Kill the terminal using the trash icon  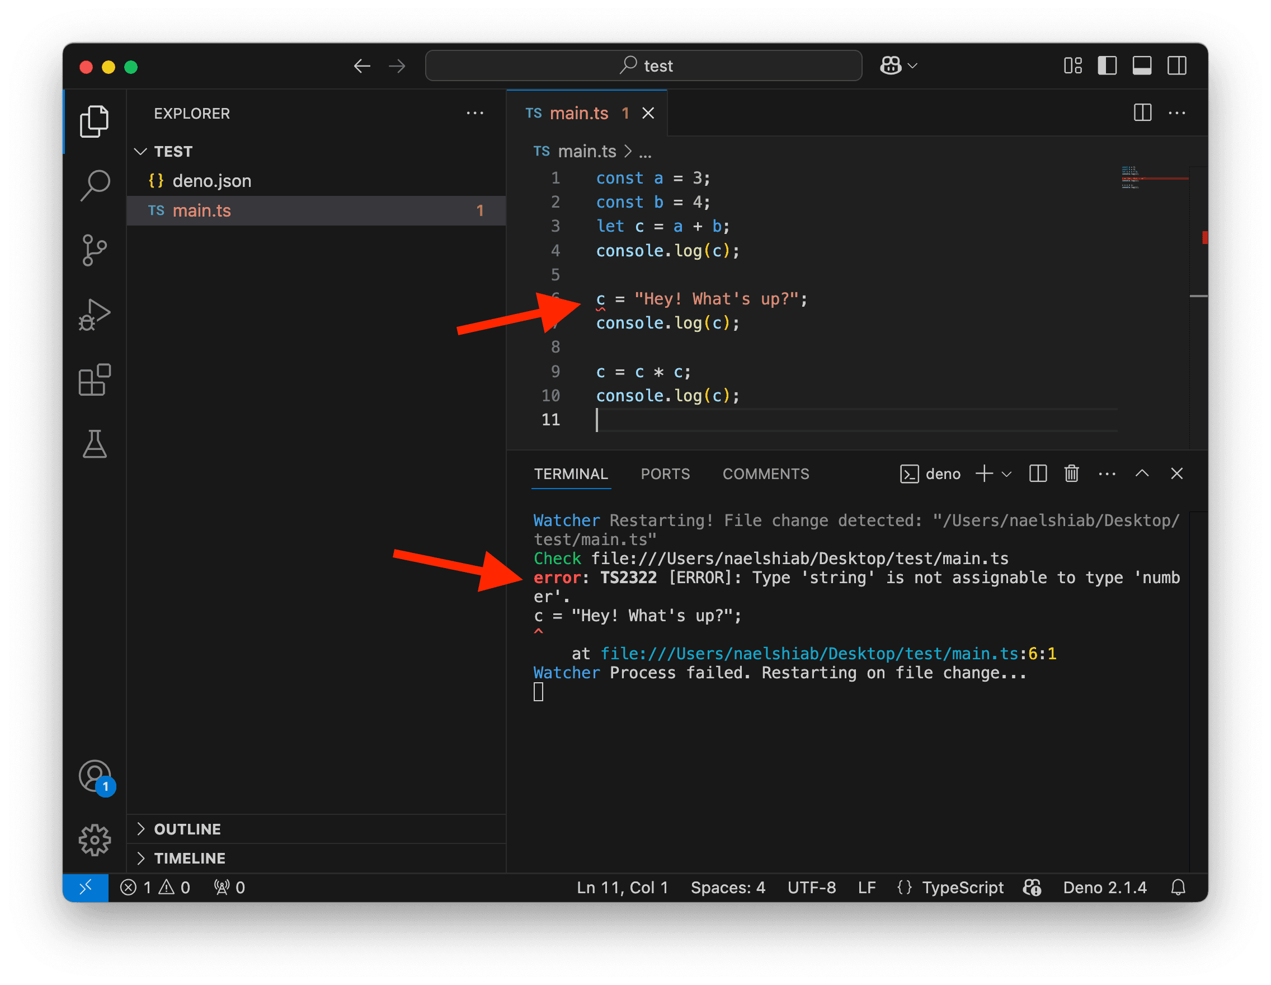[x=1071, y=473]
